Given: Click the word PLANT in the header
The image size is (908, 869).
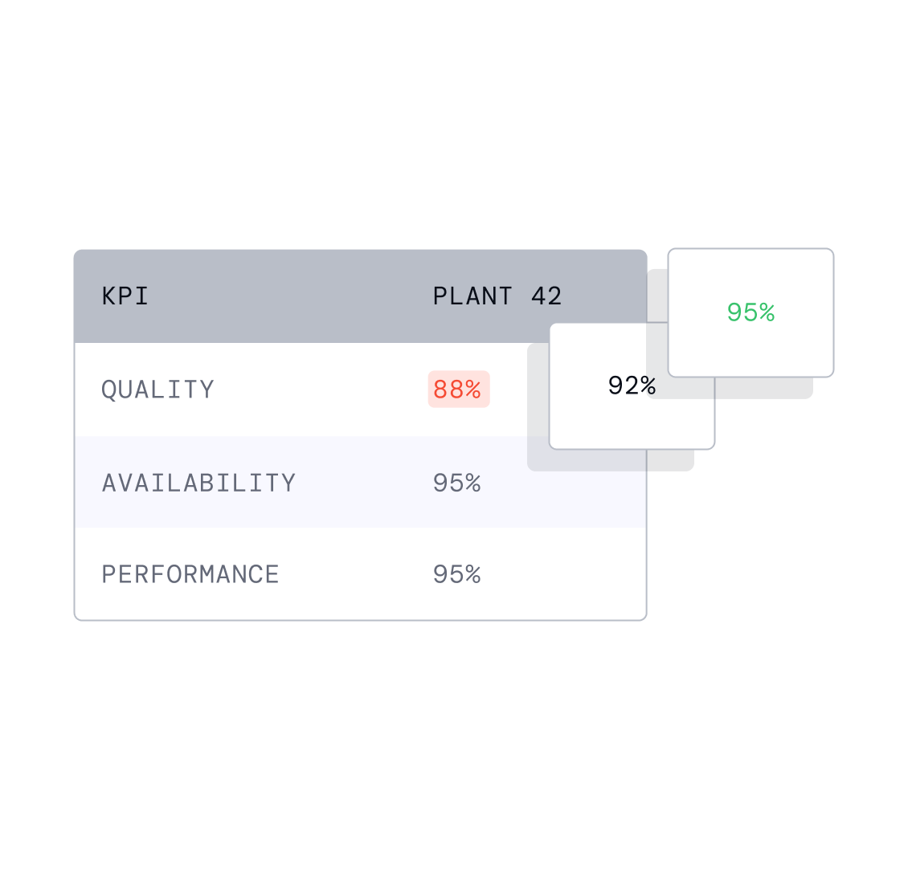Looking at the screenshot, I should tap(472, 296).
